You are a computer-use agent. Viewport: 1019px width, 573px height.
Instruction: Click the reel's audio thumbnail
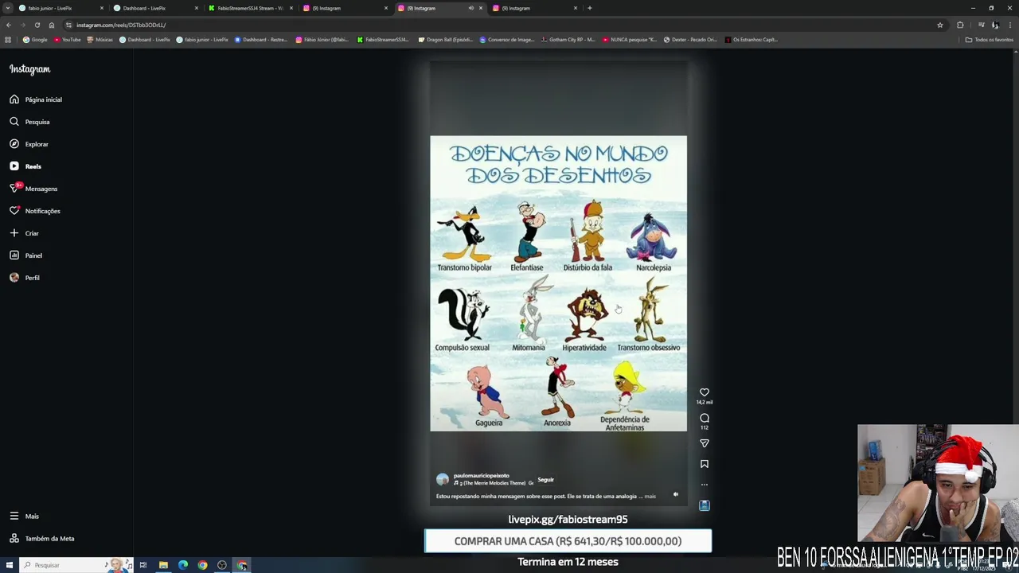(x=705, y=505)
